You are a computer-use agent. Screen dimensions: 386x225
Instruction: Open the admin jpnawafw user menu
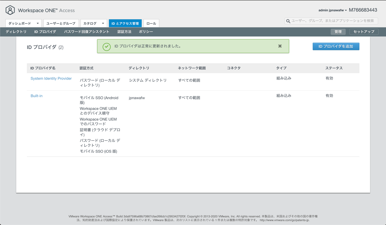(332, 10)
